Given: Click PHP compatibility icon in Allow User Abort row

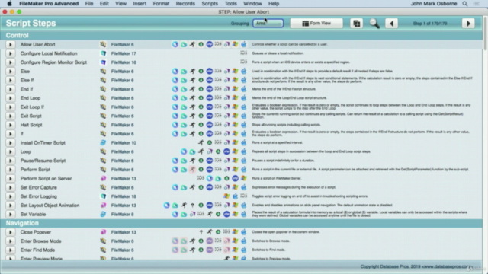Looking at the screenshot, I should (x=210, y=44).
